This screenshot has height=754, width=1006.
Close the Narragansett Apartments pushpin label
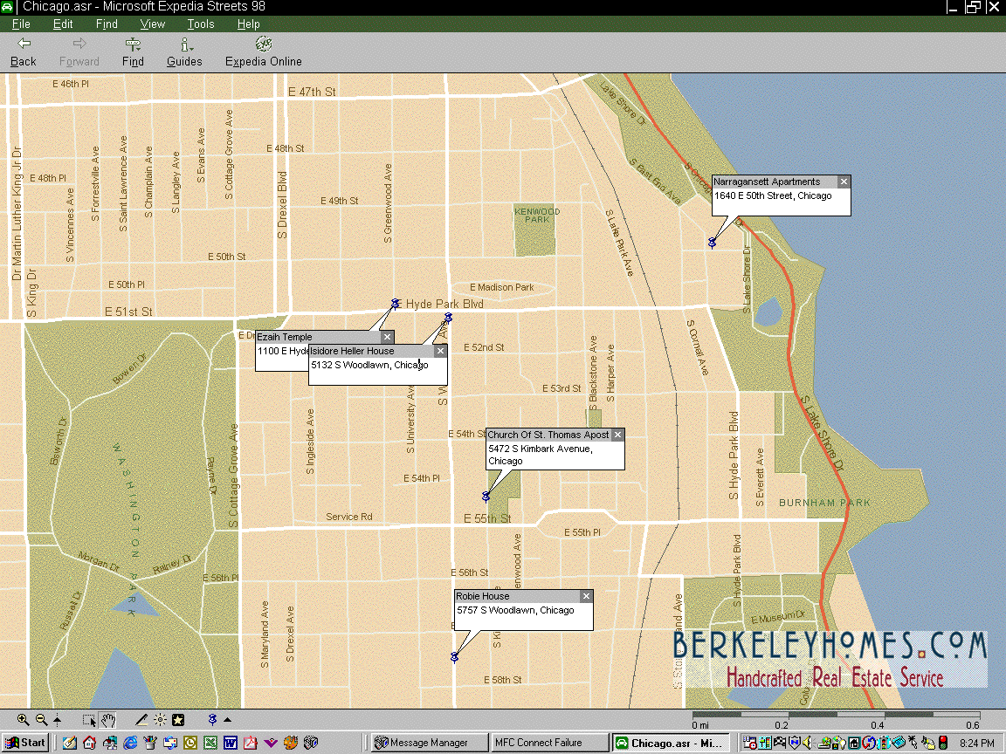tap(844, 182)
